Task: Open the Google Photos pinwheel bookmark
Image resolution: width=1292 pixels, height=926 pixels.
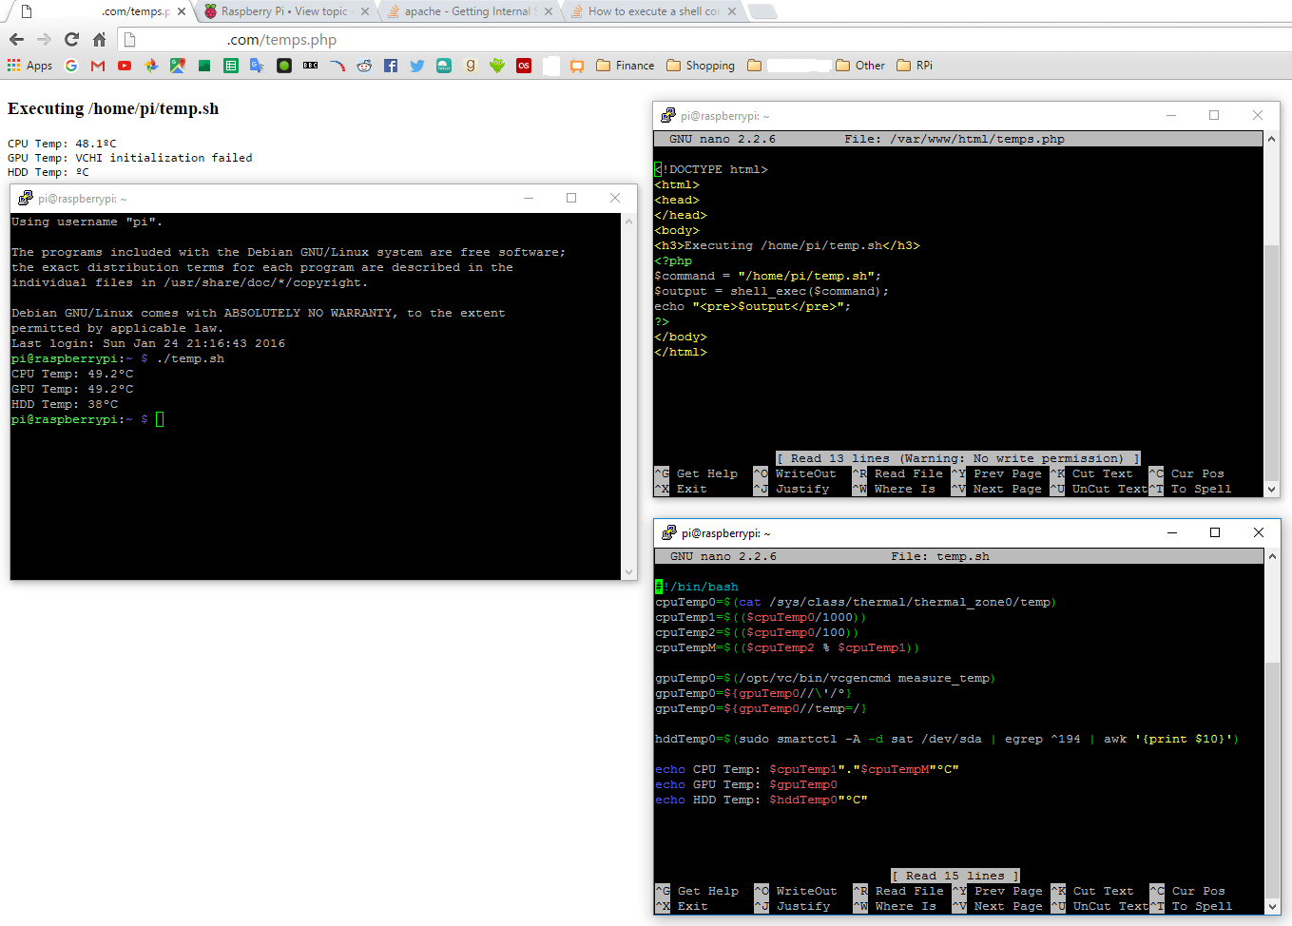Action: click(x=151, y=66)
